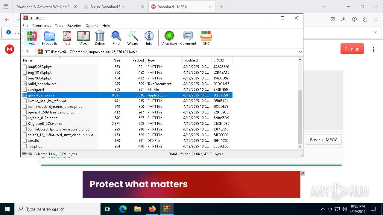Open the Comment tool
Image resolution: width=383 pixels, height=215 pixels.
pos(188,38)
